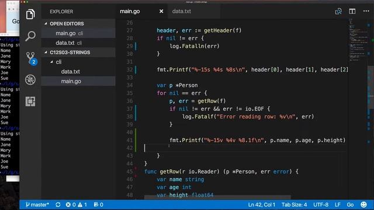Click the var age int line

click(x=174, y=187)
